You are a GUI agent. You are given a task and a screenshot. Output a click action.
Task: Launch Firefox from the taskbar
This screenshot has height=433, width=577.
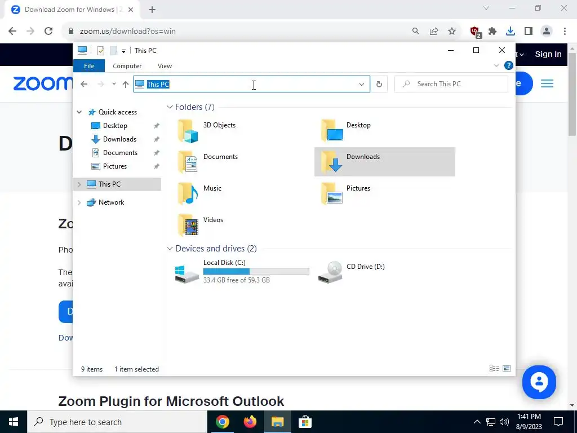(250, 422)
